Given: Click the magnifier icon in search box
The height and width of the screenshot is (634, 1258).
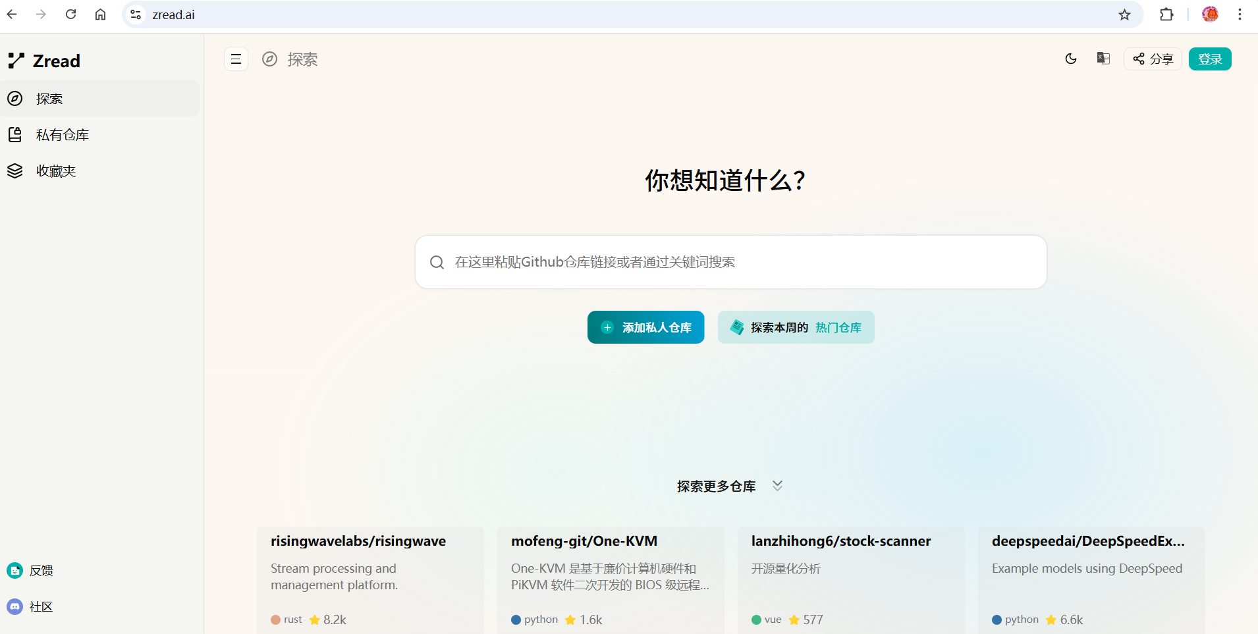Looking at the screenshot, I should pos(437,262).
